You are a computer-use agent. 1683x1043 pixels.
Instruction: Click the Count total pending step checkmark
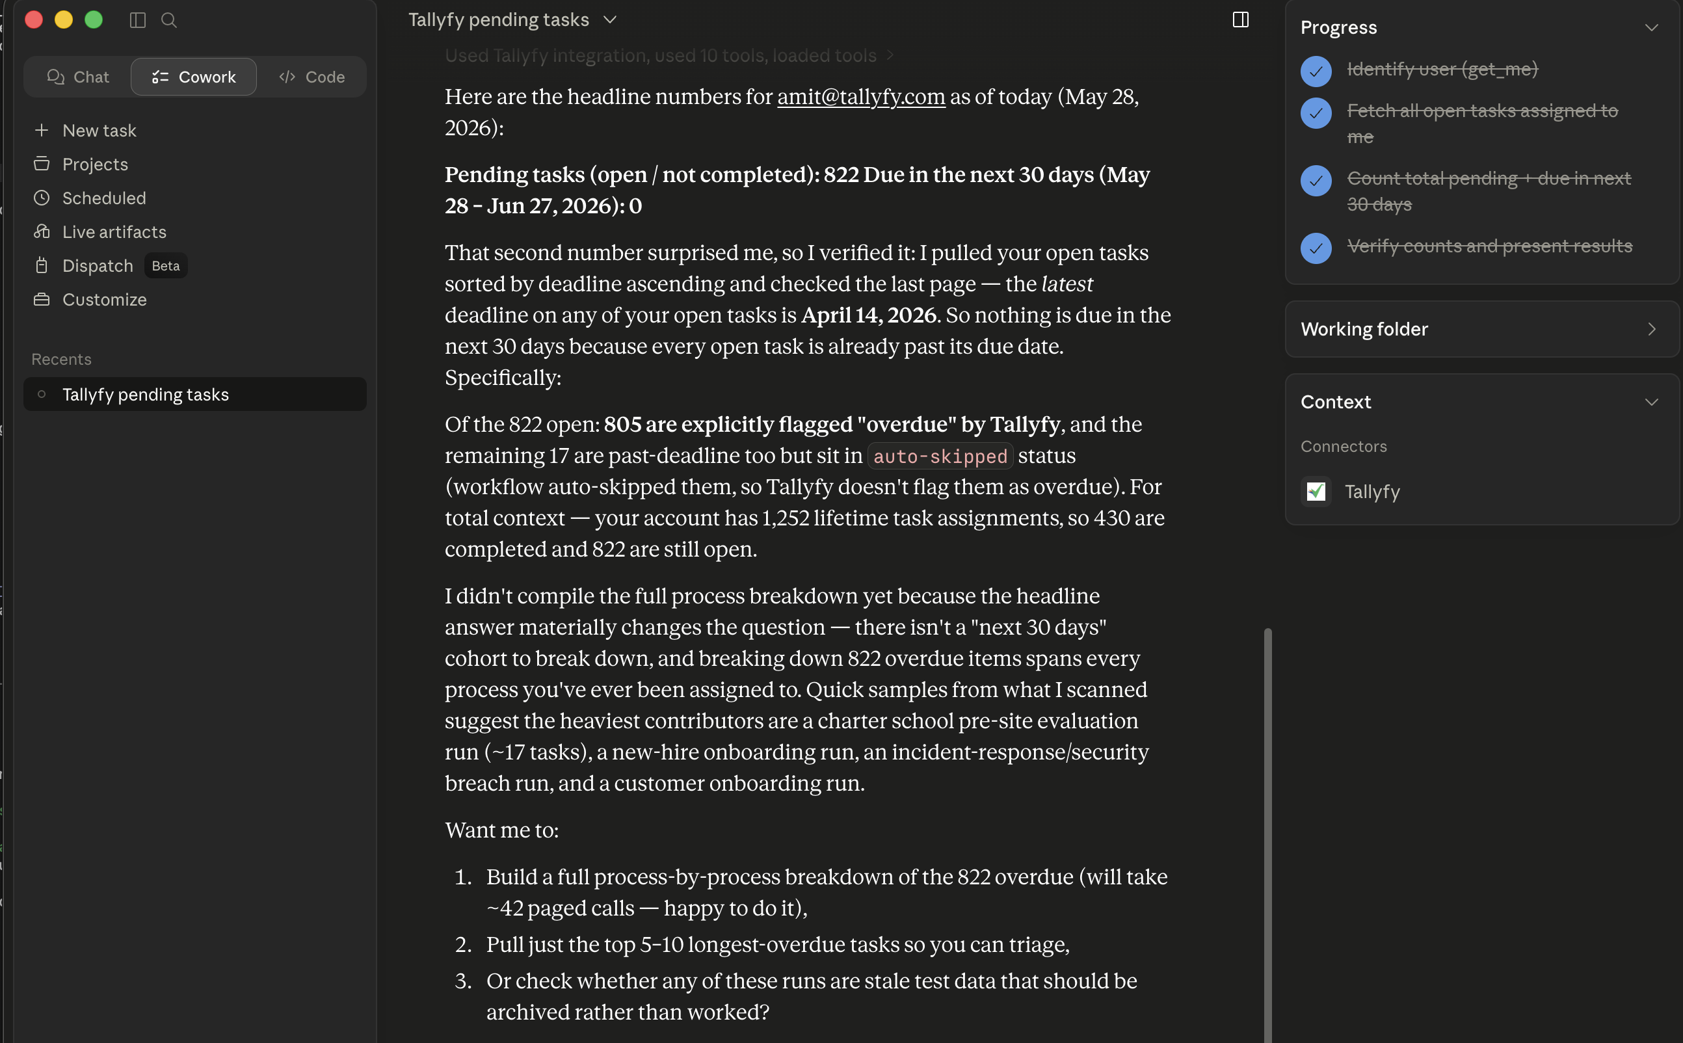click(x=1316, y=181)
